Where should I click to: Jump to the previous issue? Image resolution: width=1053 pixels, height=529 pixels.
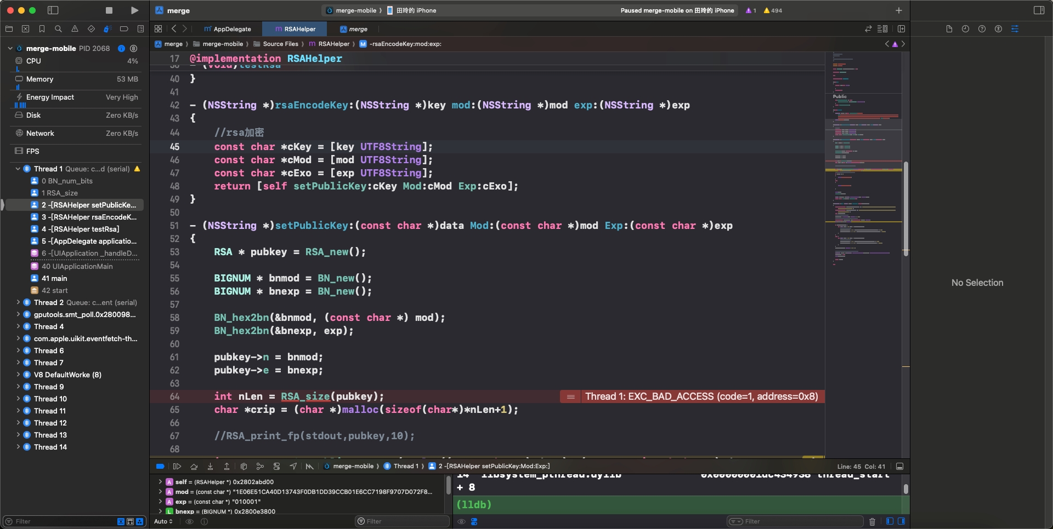click(887, 44)
